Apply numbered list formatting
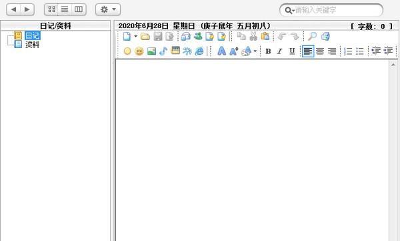The width and height of the screenshot is (400, 241). point(348,51)
